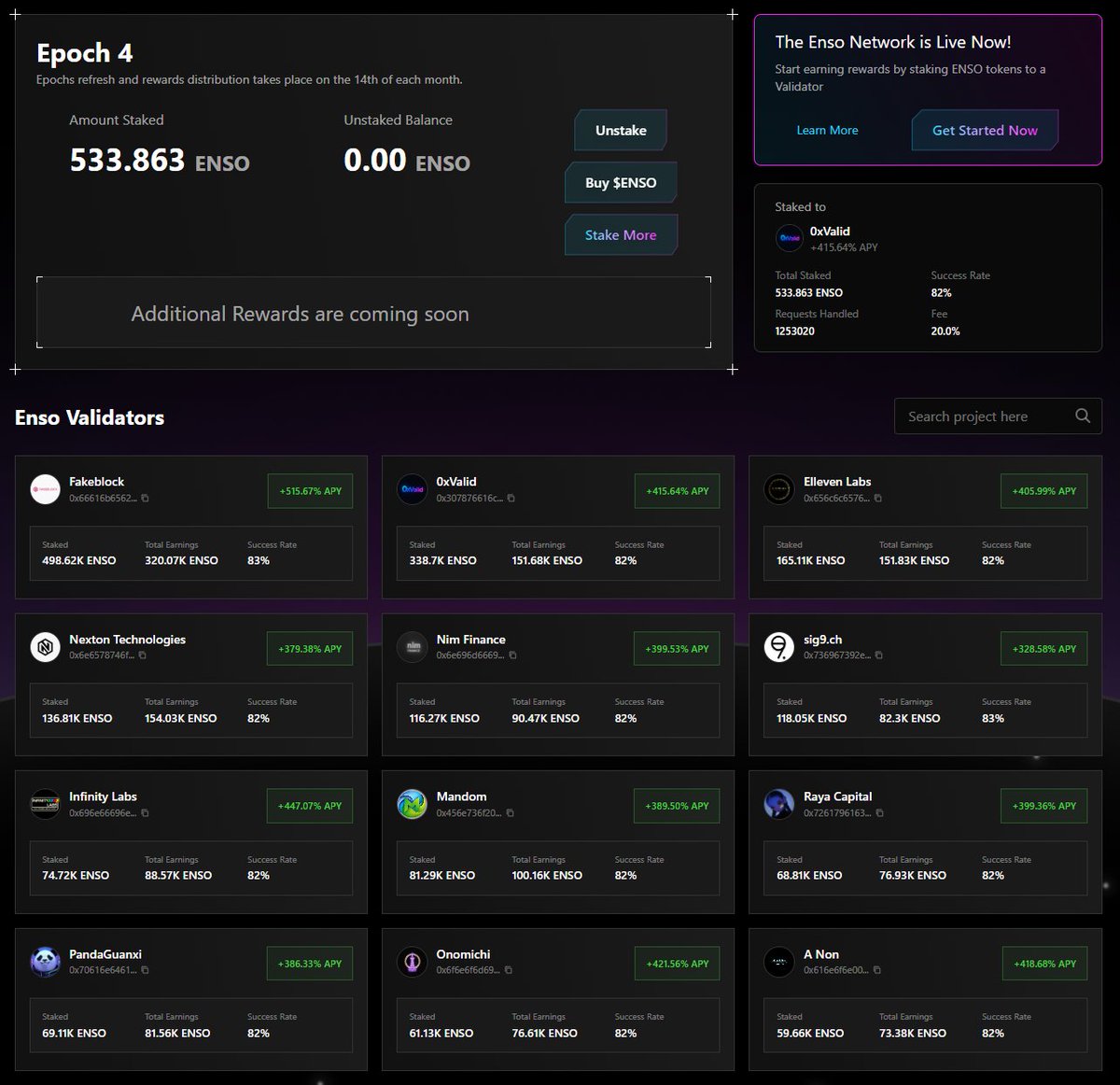
Task: Copy the Nim Finance address 0x6e696d6669
Action: 512,655
